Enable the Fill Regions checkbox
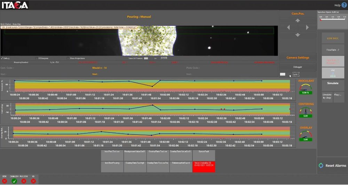The width and height of the screenshot is (348, 185). [37, 58]
